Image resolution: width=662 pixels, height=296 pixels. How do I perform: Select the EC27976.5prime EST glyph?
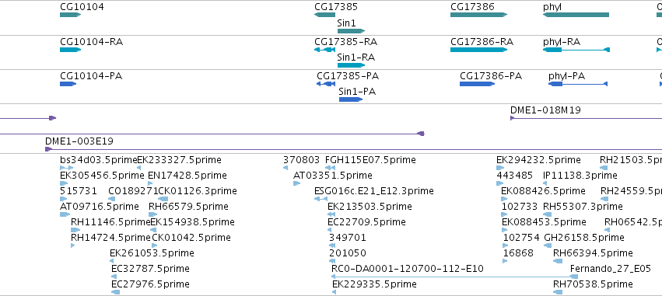[115, 292]
